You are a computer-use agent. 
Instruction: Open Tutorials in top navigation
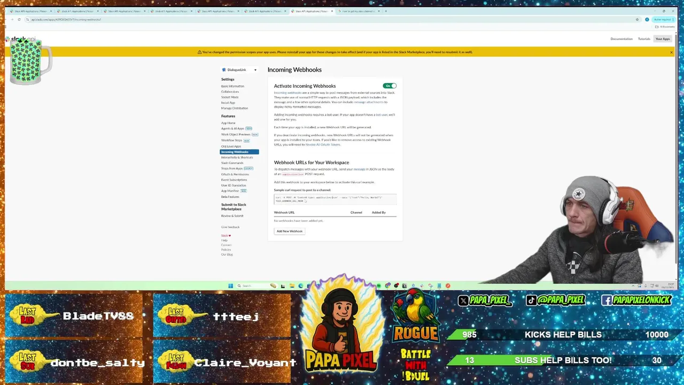pyautogui.click(x=644, y=39)
